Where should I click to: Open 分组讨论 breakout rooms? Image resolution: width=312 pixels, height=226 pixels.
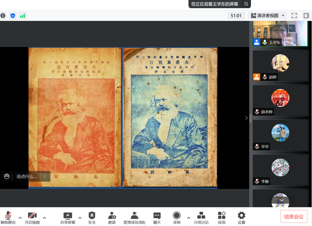click(x=201, y=218)
